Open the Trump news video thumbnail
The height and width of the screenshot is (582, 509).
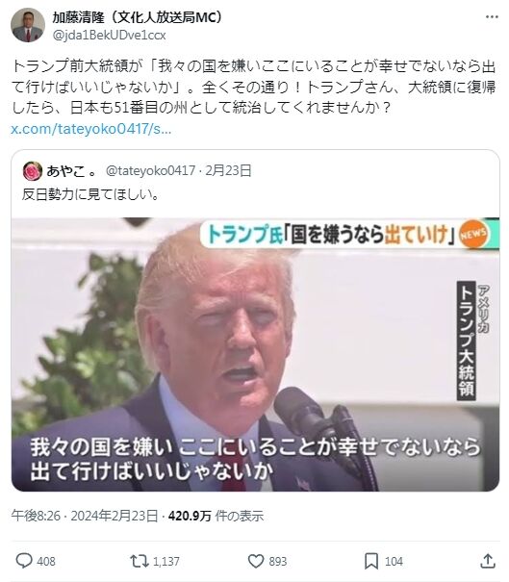[255, 354]
